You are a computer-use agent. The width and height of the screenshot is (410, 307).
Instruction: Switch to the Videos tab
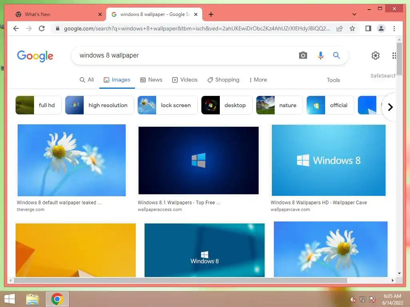185,80
